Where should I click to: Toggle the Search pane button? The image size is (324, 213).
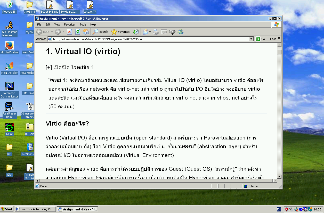point(100,32)
